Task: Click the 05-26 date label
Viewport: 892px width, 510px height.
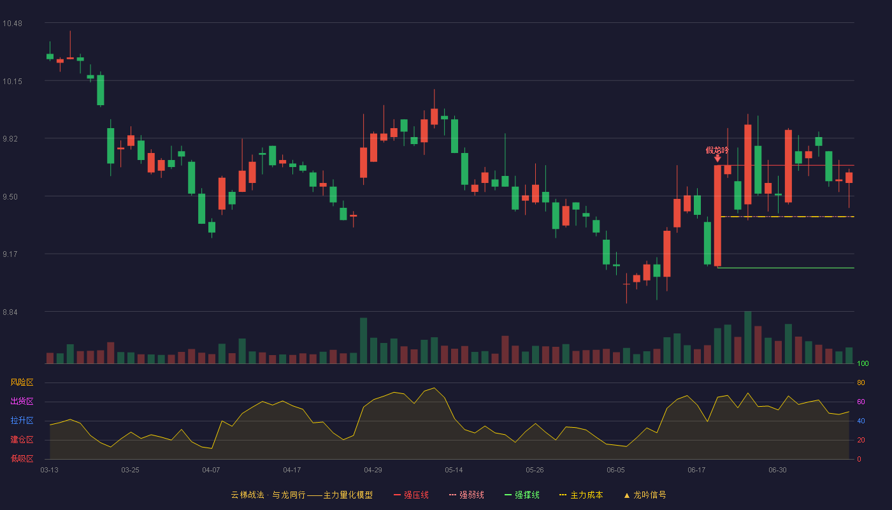Action: (x=535, y=470)
